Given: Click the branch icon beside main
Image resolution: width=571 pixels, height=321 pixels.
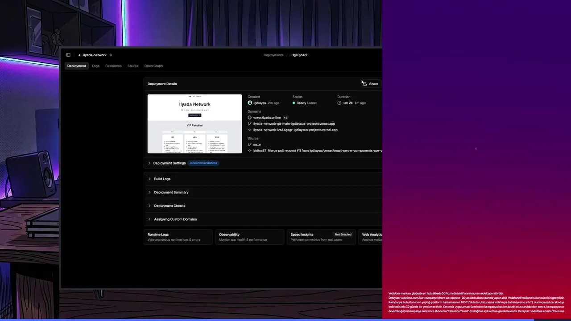Looking at the screenshot, I should point(250,144).
